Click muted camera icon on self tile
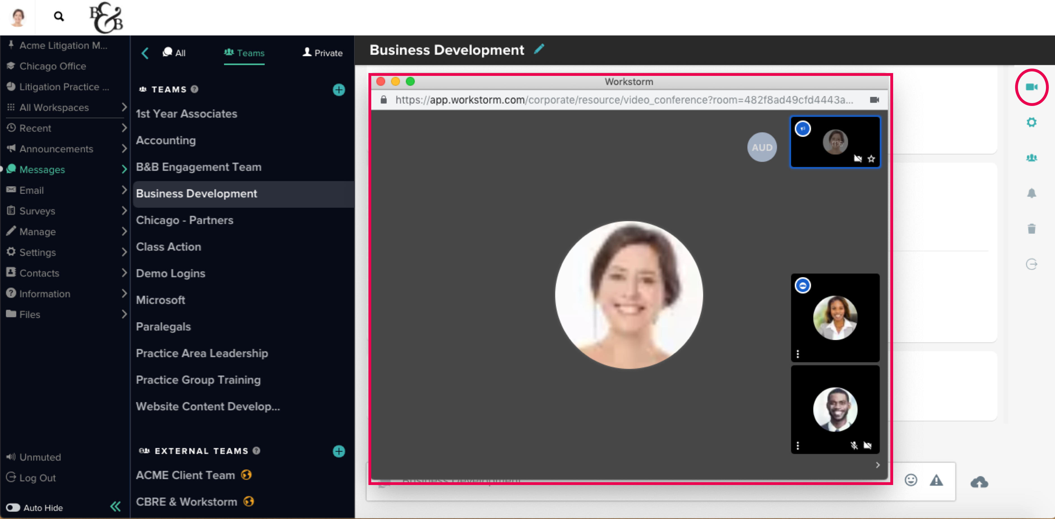The height and width of the screenshot is (519, 1055). tap(858, 158)
